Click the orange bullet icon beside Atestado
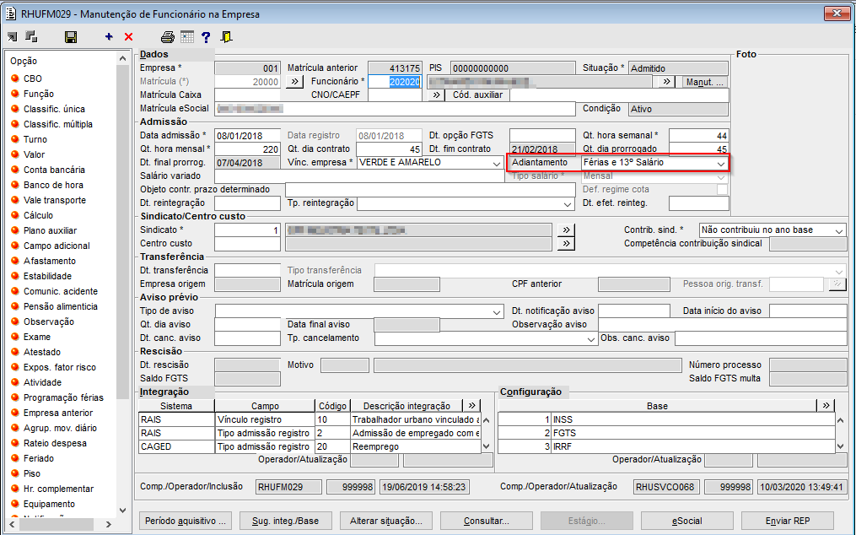Viewport: 856px width, 535px height. tap(14, 352)
